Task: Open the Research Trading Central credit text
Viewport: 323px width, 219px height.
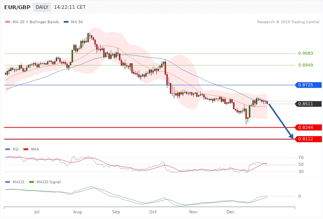Action: (x=288, y=22)
